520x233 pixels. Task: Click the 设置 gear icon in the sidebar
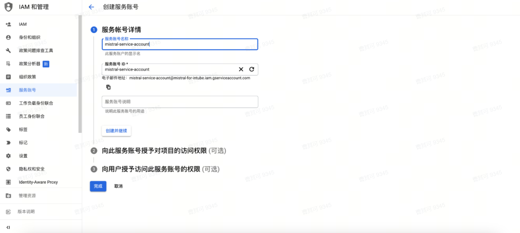(8, 156)
